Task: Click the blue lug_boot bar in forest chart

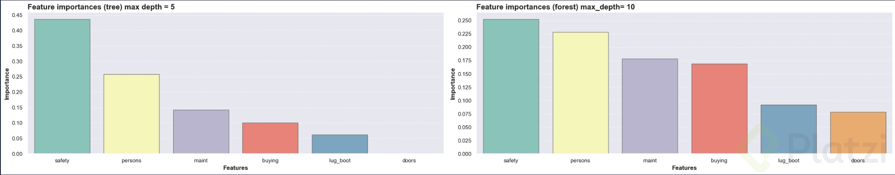Action: pos(788,129)
